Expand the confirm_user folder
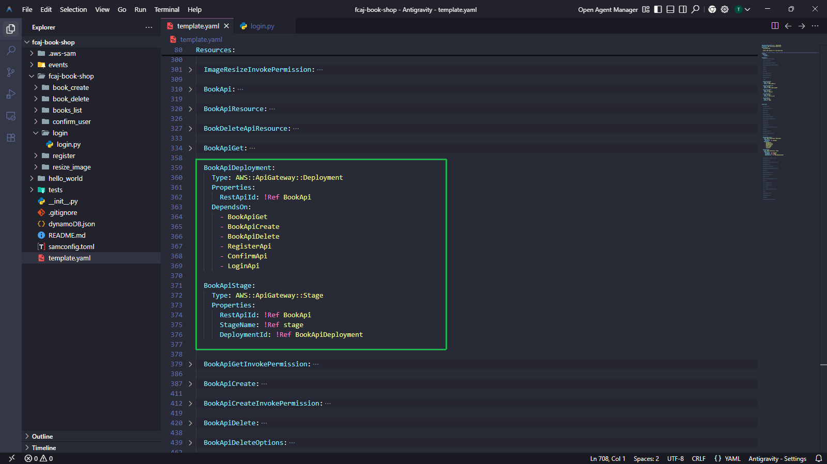This screenshot has height=464, width=827. (91, 122)
